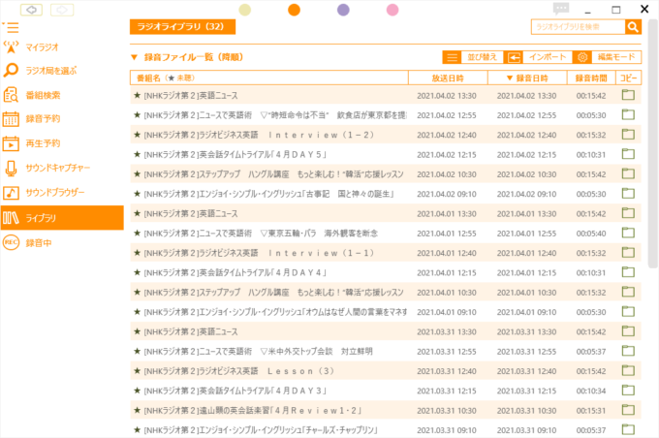The image size is (659, 438).
Task: Collapse the 録音ファイル一覧 section triangle
Action: pos(134,57)
